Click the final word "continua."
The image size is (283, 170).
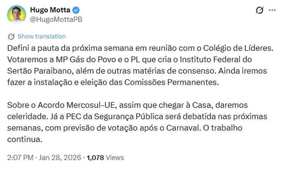point(25,140)
